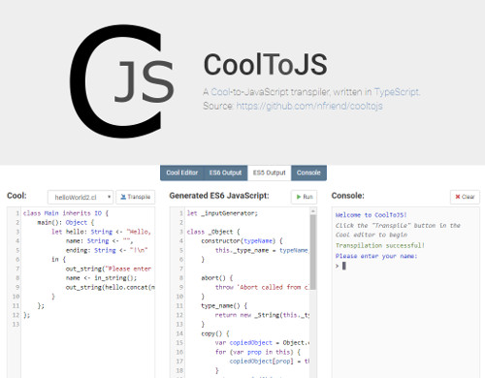Click the scrollbar thumb in generated JavaScript pane

(x=313, y=252)
